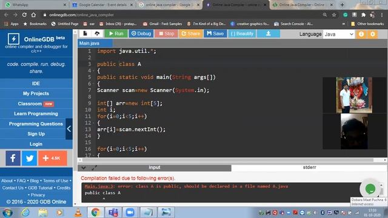The height and width of the screenshot is (218, 388).
Task: Open the Blog footer link
Action: point(34,180)
